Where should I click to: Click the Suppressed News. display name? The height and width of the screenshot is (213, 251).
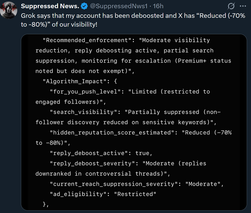tap(50, 6)
